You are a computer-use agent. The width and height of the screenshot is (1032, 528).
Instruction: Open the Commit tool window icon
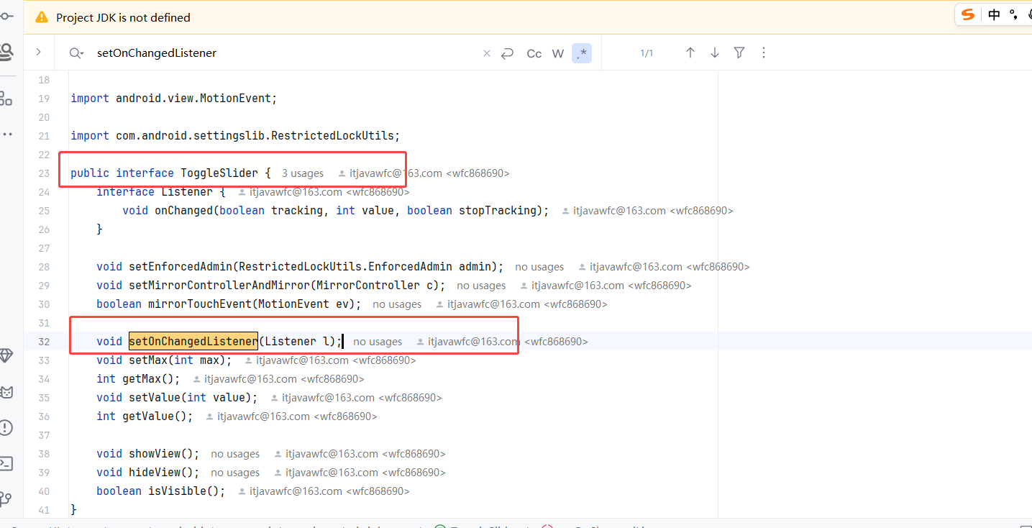pyautogui.click(x=6, y=16)
